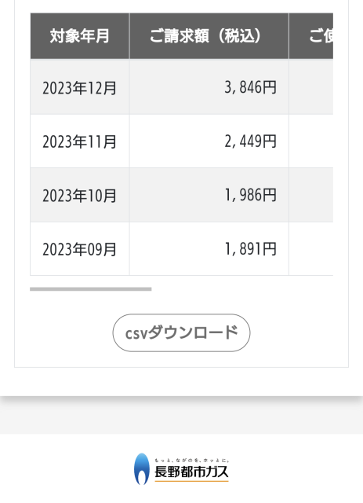Click the 2,449円 billing amount
Image resolution: width=363 pixels, height=503 pixels.
(x=250, y=141)
